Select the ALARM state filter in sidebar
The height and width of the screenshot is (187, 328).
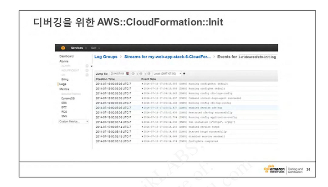tap(66, 66)
